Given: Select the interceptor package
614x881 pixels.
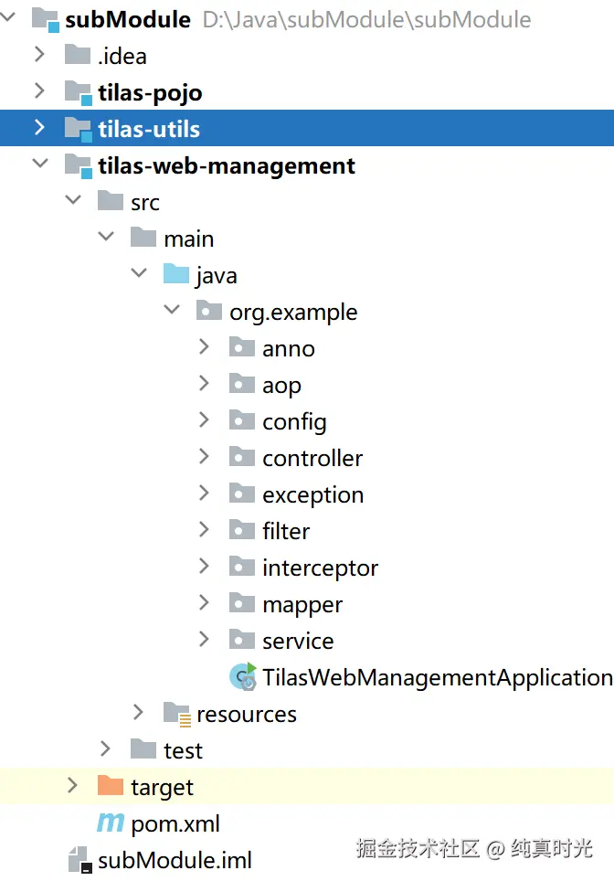Looking at the screenshot, I should point(320,568).
